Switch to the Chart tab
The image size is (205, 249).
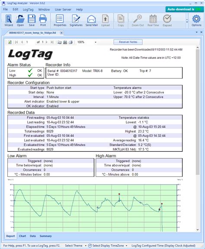point(22,236)
